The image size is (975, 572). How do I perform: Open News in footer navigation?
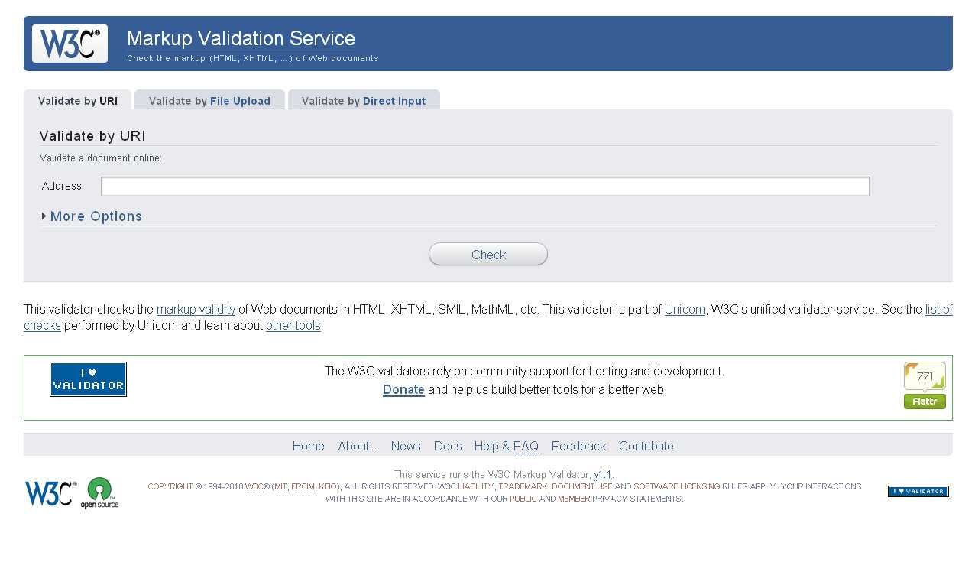406,447
